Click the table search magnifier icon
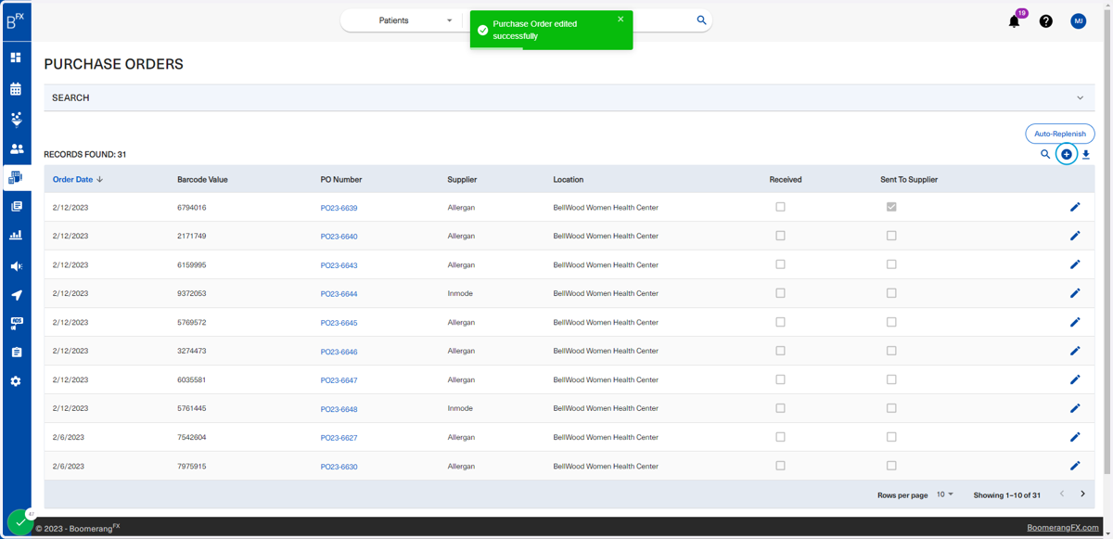 pos(1045,155)
